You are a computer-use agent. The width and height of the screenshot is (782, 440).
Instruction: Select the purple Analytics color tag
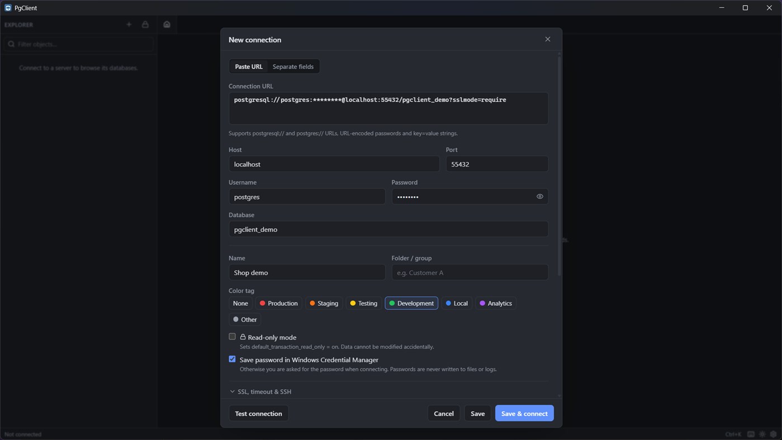point(496,304)
